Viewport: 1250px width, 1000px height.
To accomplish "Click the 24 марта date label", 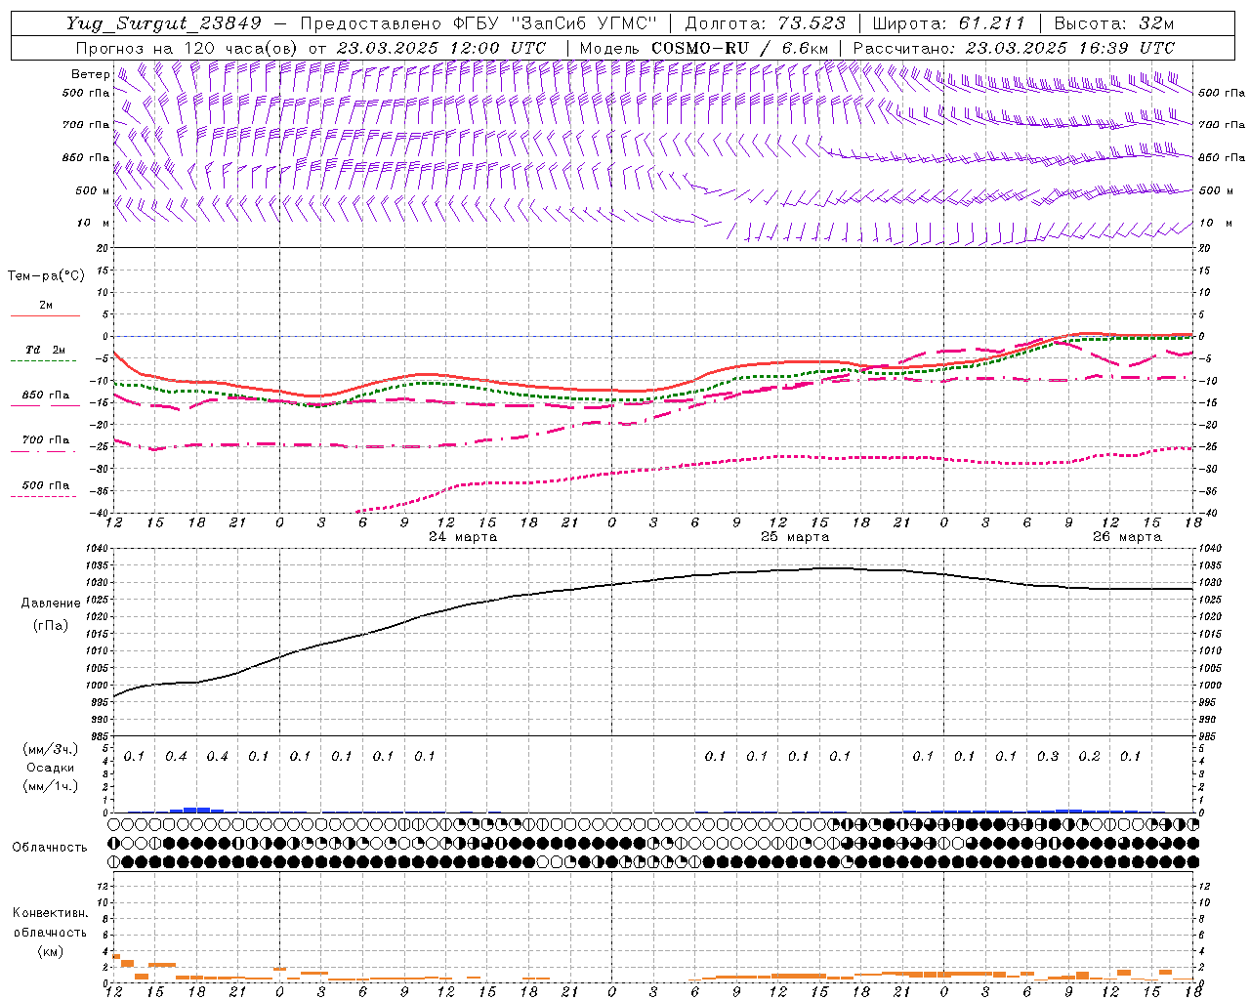I will pos(463,537).
